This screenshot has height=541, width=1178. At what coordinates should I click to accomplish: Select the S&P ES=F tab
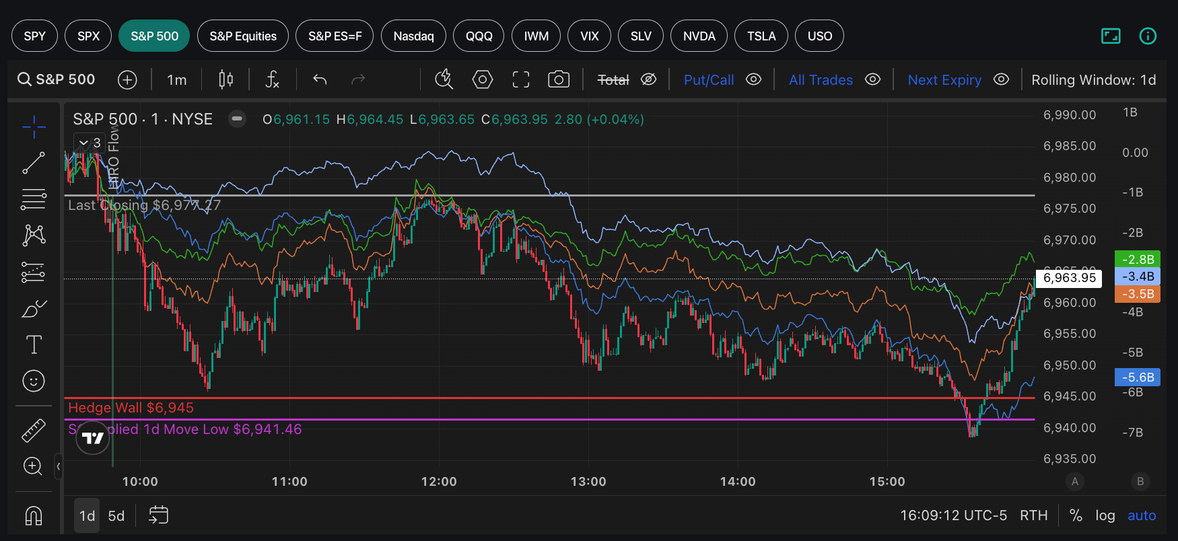pos(335,36)
